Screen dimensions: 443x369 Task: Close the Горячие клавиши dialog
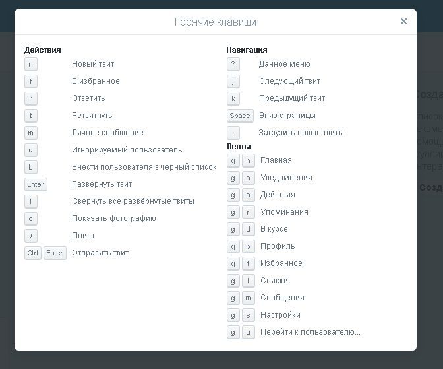[403, 22]
